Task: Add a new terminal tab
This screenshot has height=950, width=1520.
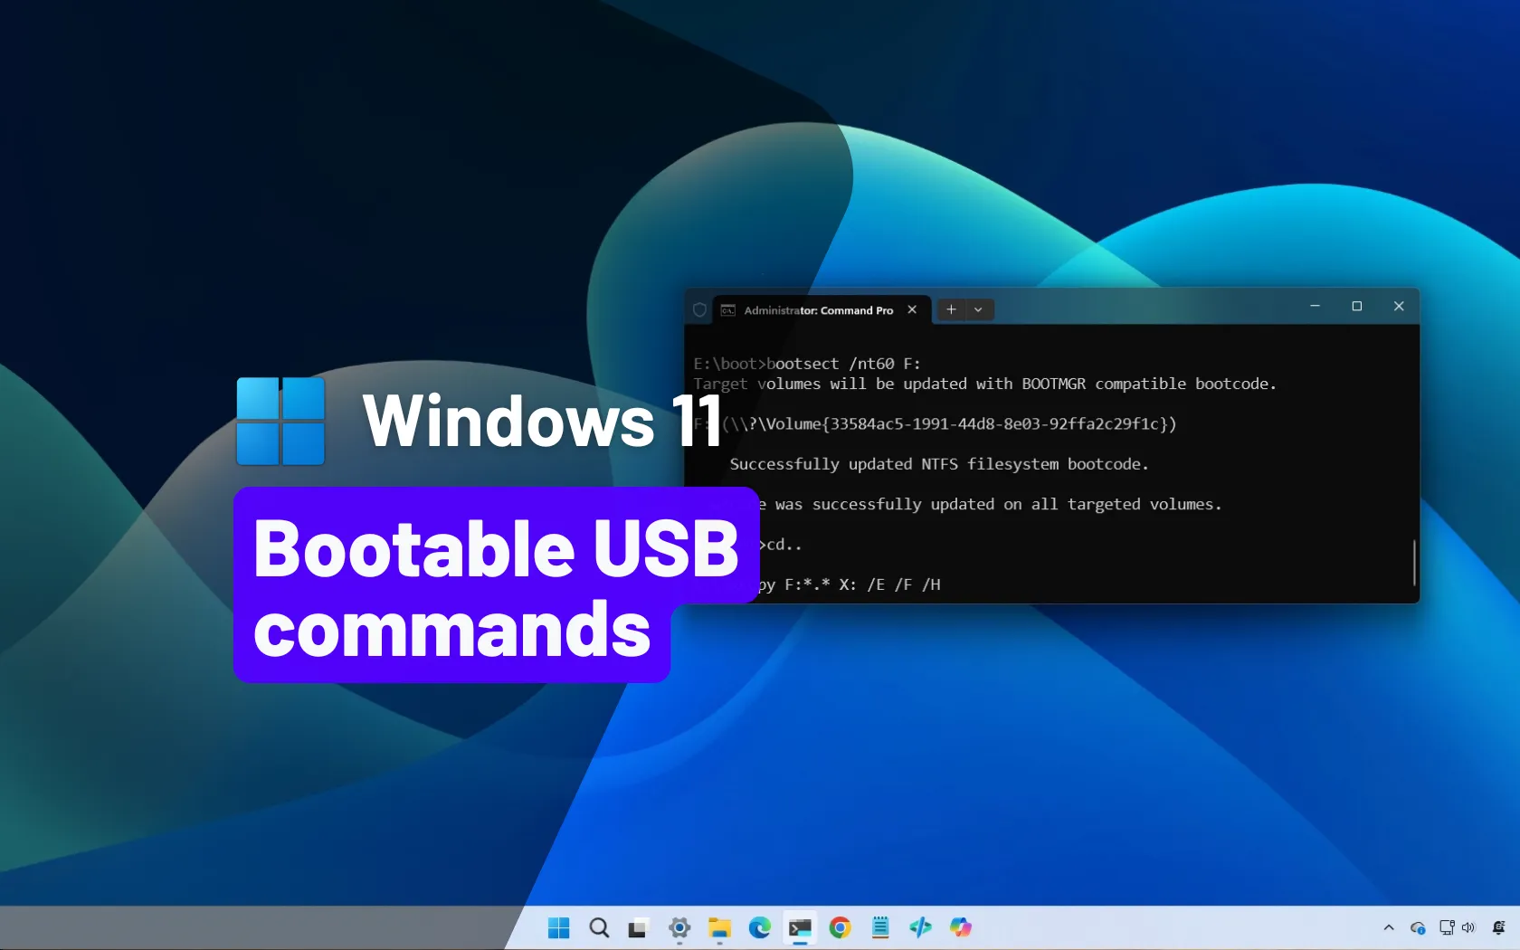Action: [951, 309]
